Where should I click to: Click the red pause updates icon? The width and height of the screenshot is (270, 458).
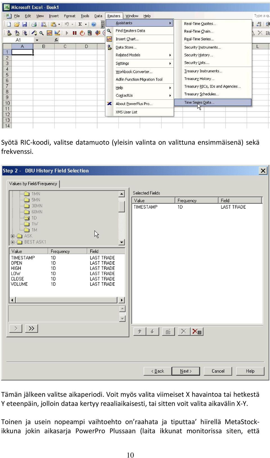pos(75,33)
